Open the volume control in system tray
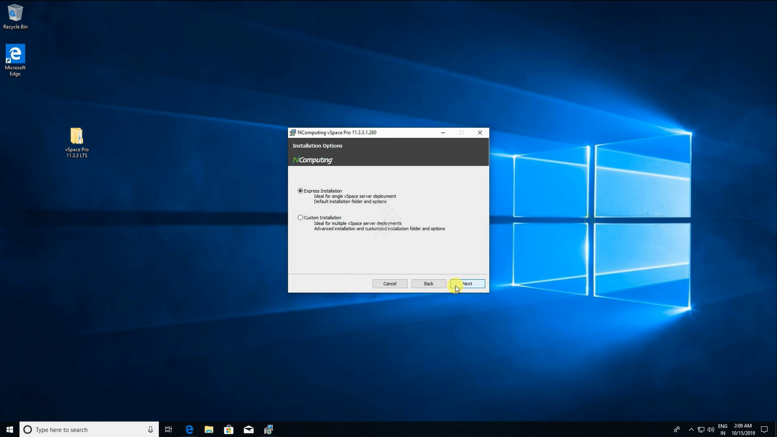 [710, 430]
